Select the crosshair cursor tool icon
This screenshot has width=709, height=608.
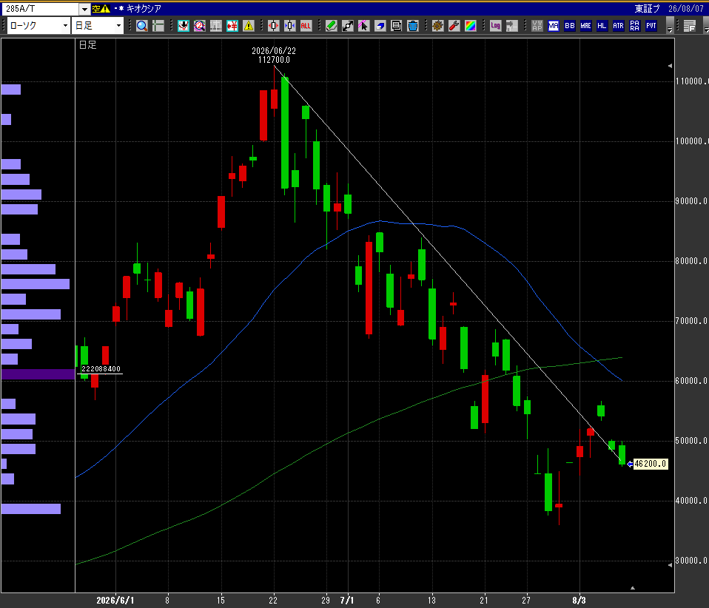tap(158, 26)
